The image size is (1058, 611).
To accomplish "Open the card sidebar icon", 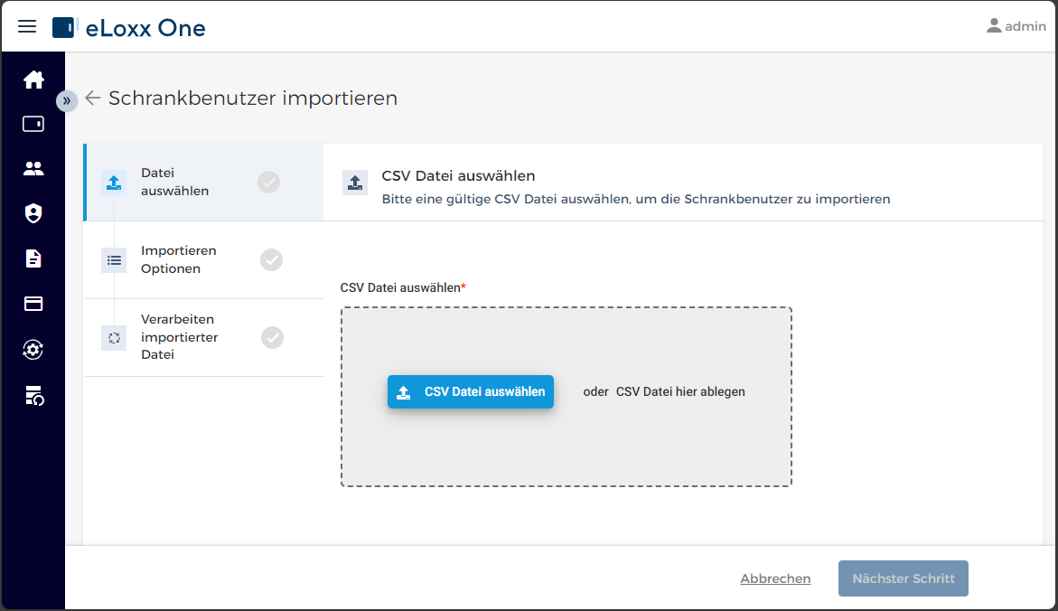I will tap(33, 304).
